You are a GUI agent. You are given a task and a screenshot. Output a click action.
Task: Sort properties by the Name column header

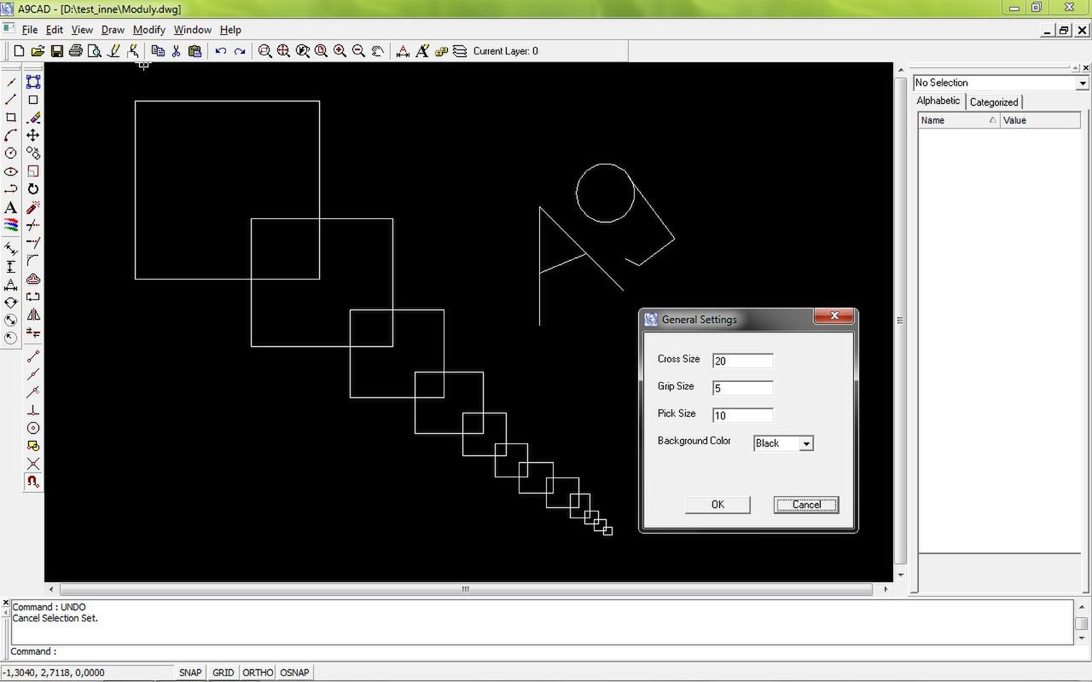tap(959, 120)
